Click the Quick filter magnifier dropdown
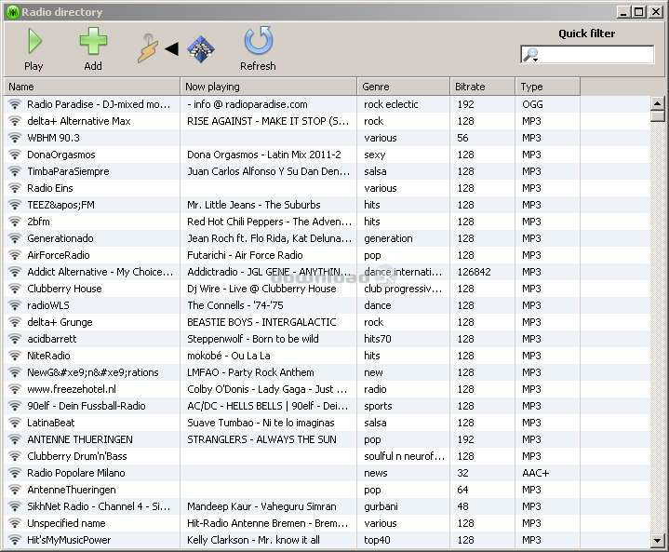 530,55
